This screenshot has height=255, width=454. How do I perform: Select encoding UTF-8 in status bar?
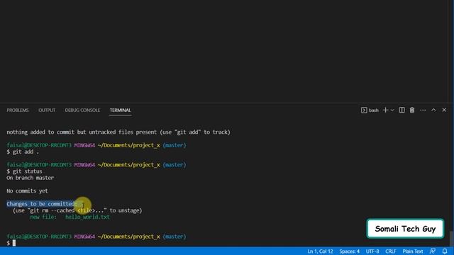[x=372, y=251]
